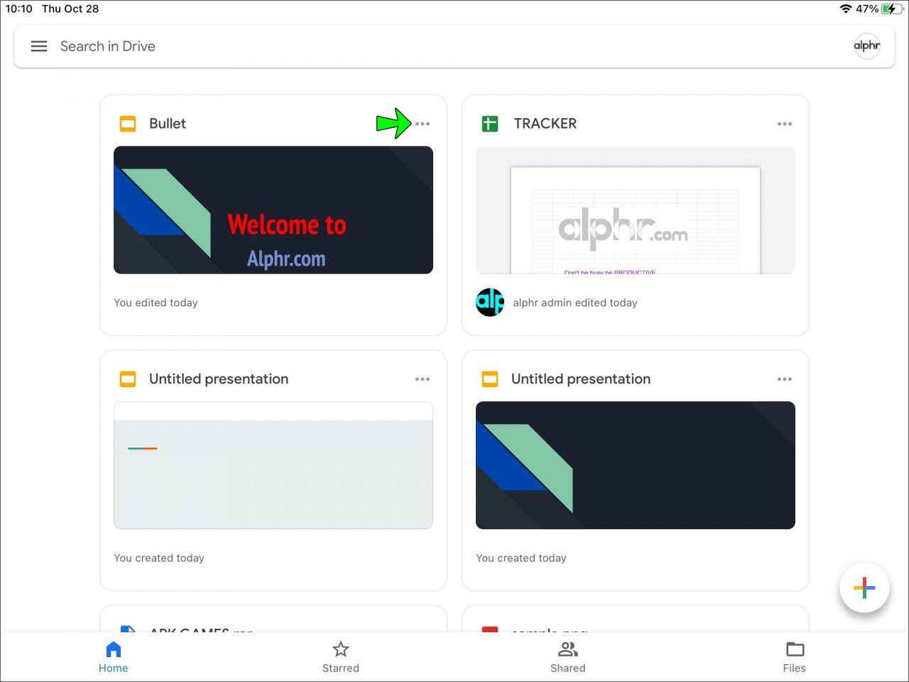Select the Slides icon on left Untitled presentation

click(127, 379)
